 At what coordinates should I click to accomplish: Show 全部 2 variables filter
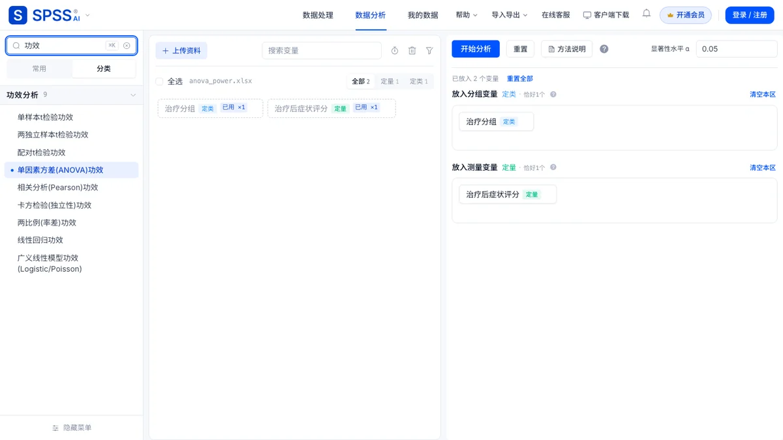click(x=361, y=81)
